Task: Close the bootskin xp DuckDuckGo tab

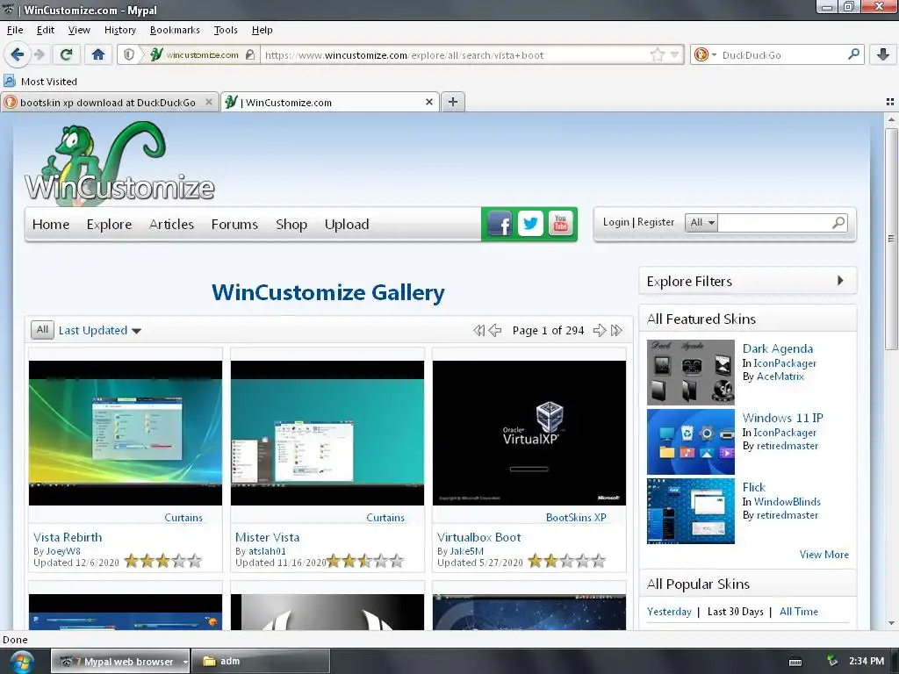Action: [209, 102]
